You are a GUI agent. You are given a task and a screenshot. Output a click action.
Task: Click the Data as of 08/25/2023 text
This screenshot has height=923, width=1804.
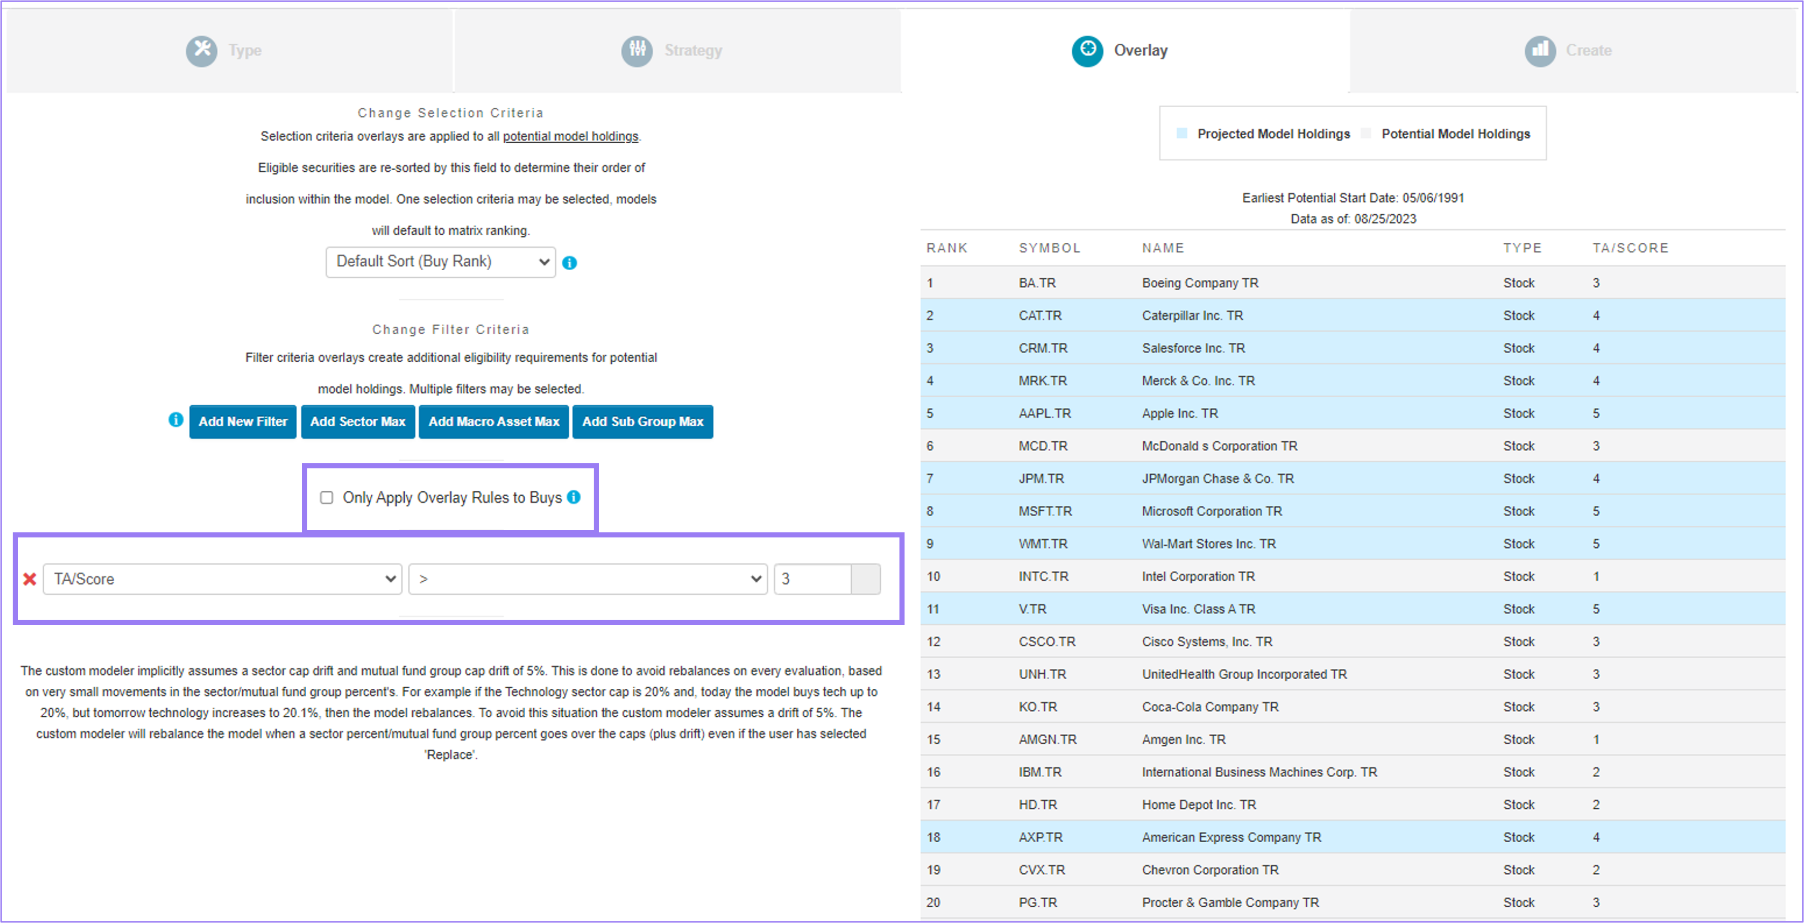(x=1353, y=219)
